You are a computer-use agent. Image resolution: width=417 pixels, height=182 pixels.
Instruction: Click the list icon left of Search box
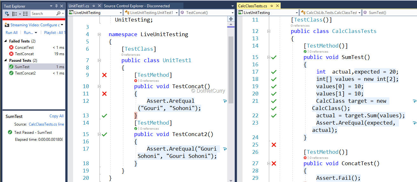[25, 14]
